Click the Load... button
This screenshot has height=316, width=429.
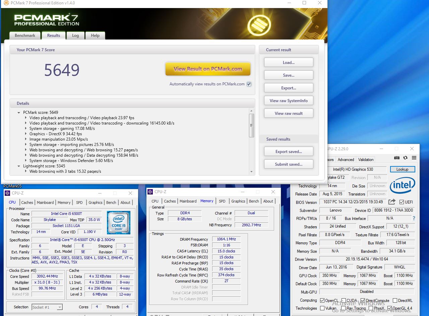289,63
